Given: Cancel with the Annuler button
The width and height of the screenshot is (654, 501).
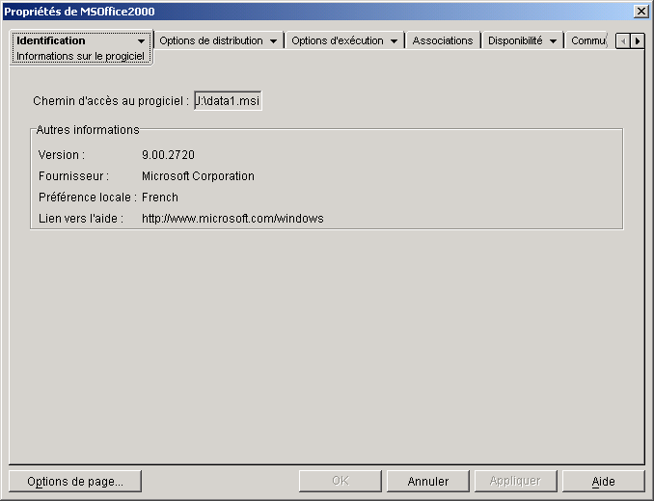Looking at the screenshot, I should 428,481.
